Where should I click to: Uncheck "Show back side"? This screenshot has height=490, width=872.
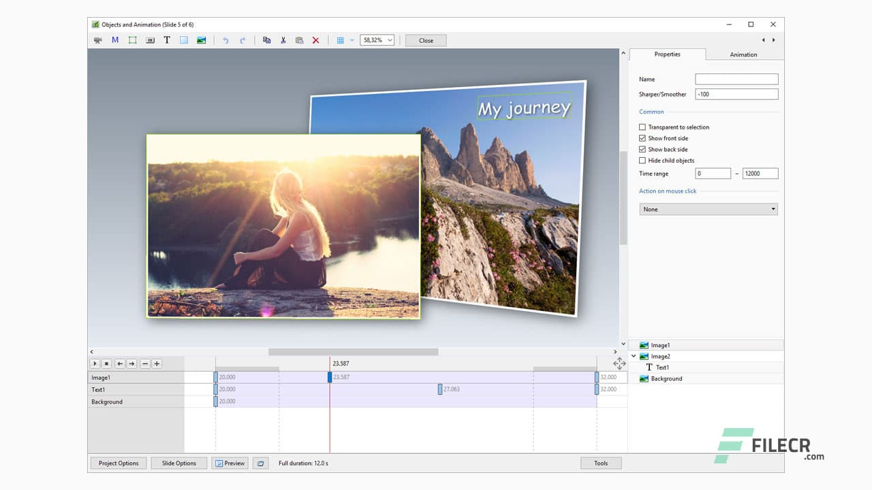coord(642,149)
